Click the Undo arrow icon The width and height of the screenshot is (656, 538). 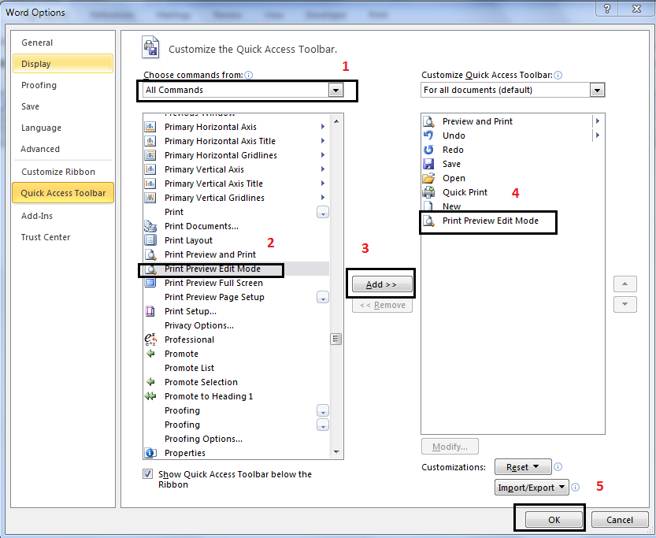pyautogui.click(x=428, y=135)
